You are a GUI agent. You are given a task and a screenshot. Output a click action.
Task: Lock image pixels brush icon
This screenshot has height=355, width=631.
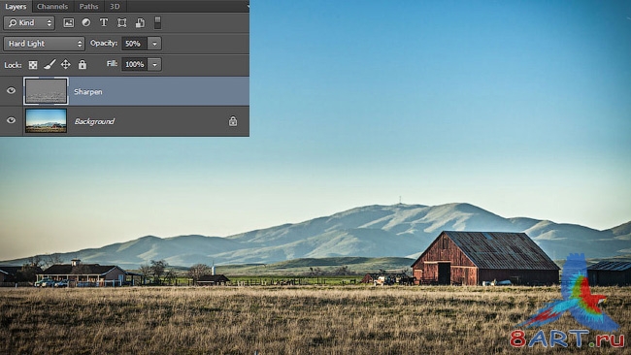(x=50, y=64)
